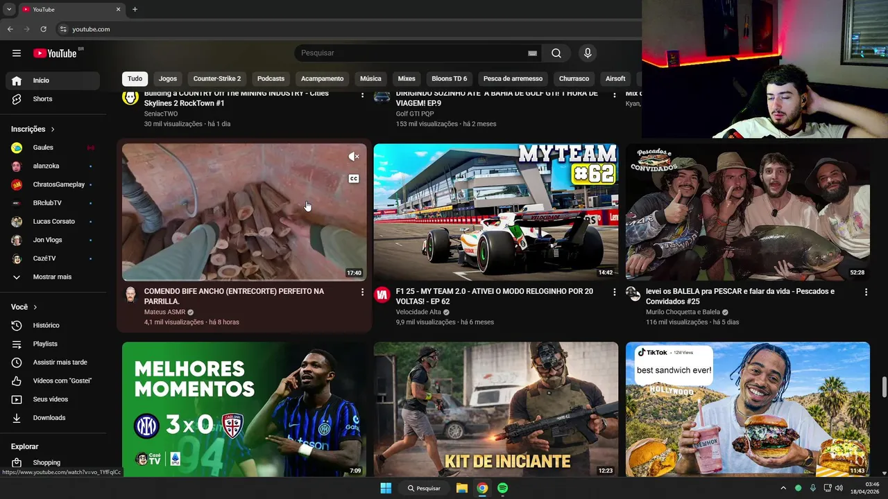
Task: Click taskbar Pesquisar search box
Action: (x=424, y=488)
